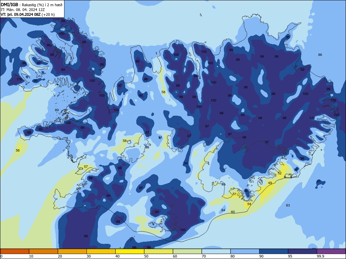Image resolution: width=346 pixels, height=259 pixels.
Task: Pick the pale green 60–70 legend swatch
Action: pos(187,251)
